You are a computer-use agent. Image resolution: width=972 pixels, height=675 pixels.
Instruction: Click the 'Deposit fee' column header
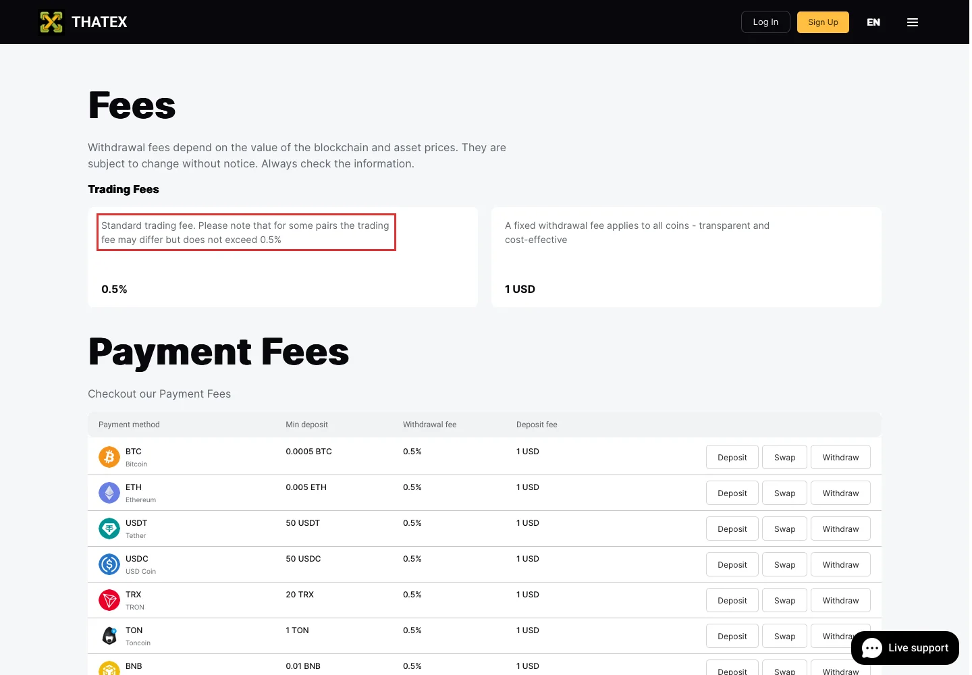click(x=537, y=425)
